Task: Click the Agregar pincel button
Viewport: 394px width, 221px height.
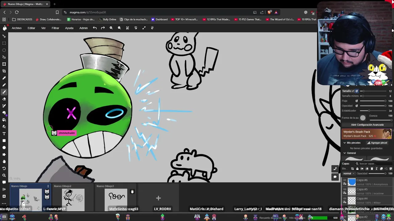Action: coord(377,143)
